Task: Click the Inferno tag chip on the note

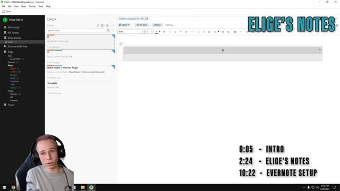Action: [157, 25]
